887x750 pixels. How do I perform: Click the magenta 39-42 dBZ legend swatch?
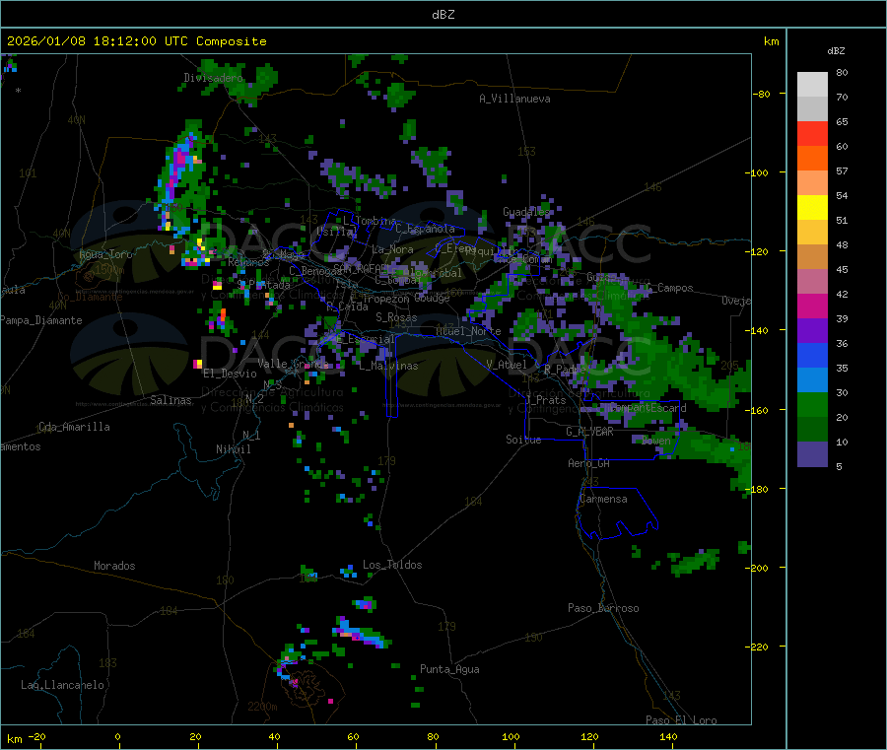pos(812,306)
